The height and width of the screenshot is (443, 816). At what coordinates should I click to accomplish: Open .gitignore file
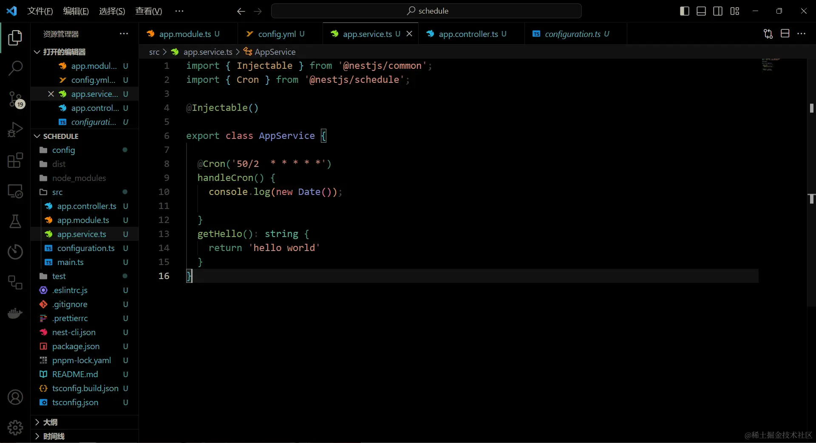coord(85,304)
